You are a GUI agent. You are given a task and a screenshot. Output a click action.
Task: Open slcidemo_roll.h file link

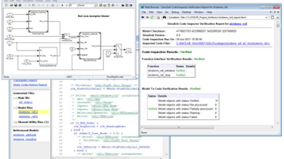28,117
